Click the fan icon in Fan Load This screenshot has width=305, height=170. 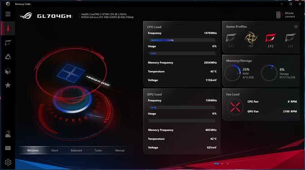tap(235, 107)
